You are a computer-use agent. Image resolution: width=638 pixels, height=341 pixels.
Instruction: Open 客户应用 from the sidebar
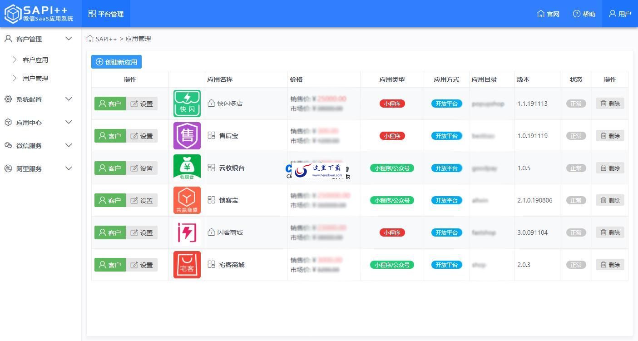[35, 59]
